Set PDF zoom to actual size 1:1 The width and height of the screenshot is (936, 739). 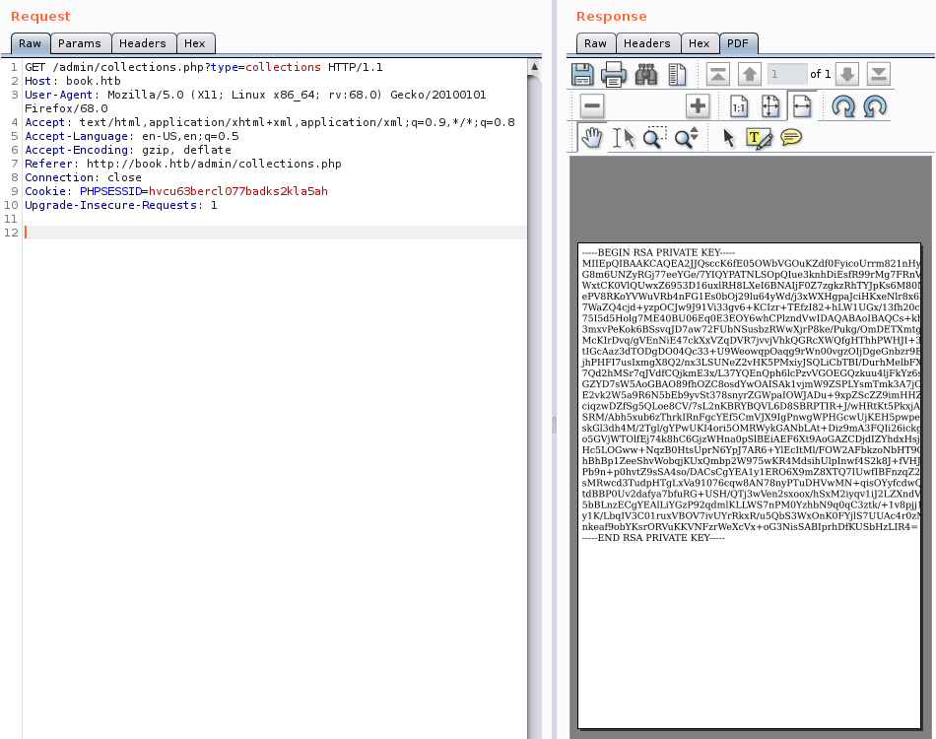(739, 106)
